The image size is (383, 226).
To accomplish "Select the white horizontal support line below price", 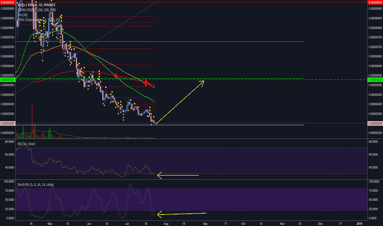I will coord(160,125).
